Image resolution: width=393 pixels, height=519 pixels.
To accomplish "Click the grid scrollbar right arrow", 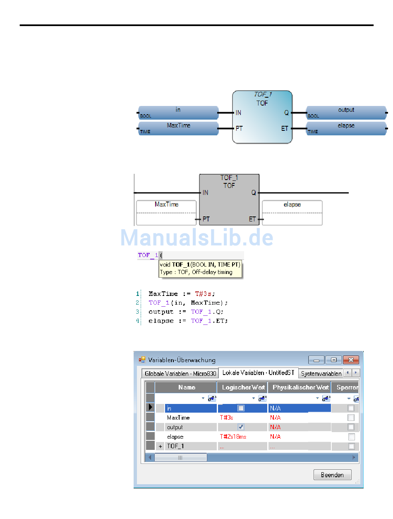I will click(x=354, y=457).
